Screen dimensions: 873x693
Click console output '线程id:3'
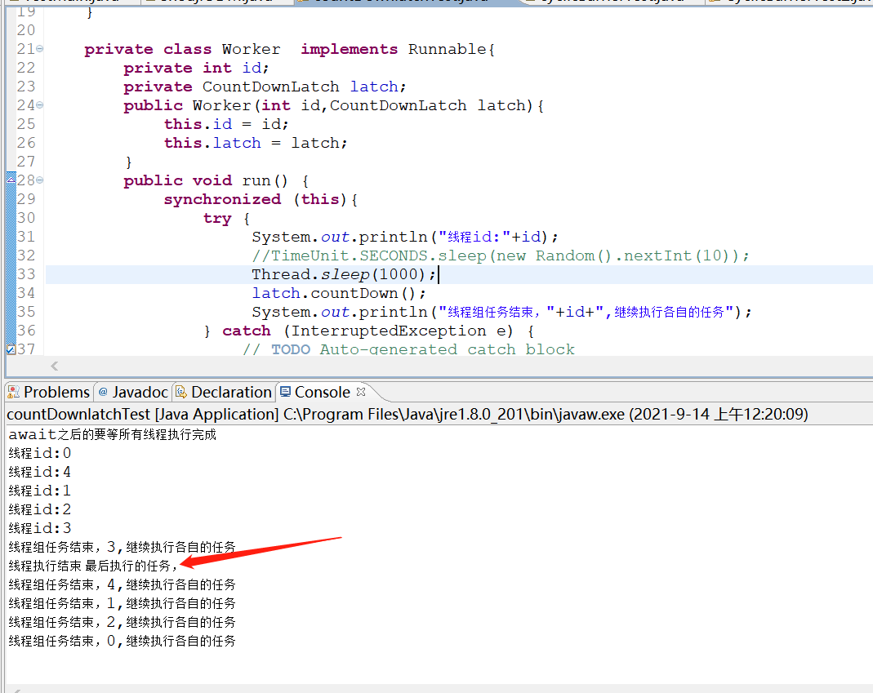pos(39,528)
